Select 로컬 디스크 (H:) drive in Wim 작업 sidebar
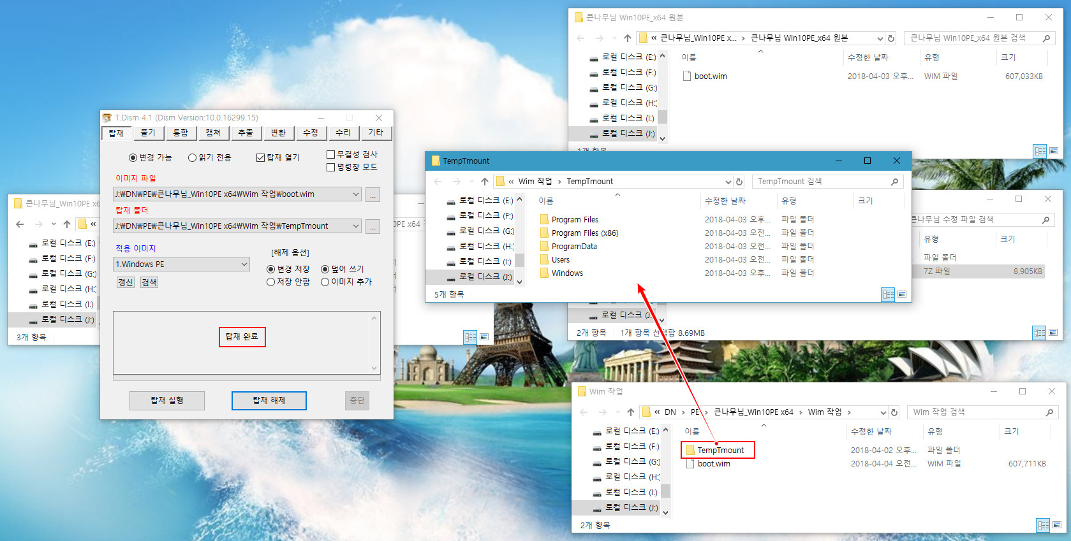Screen dimensions: 1071x541 click(632, 477)
